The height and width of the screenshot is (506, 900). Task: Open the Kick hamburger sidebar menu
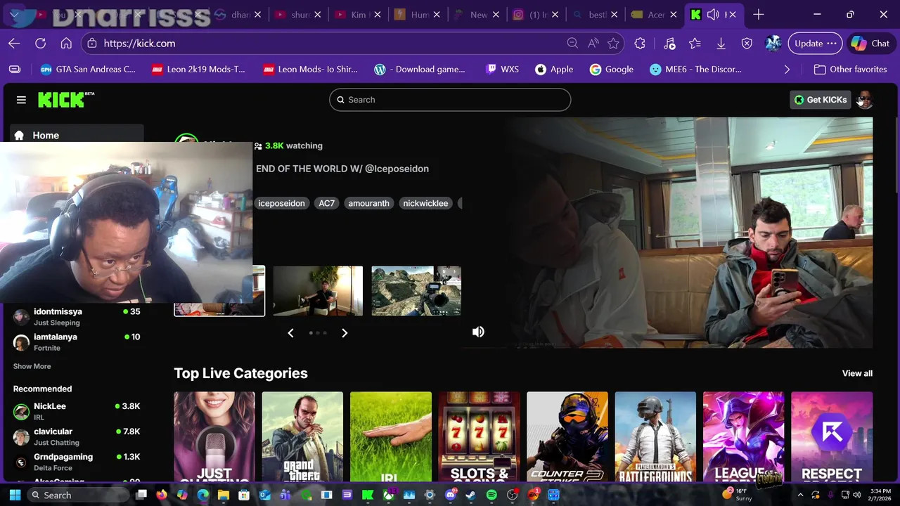[21, 100]
